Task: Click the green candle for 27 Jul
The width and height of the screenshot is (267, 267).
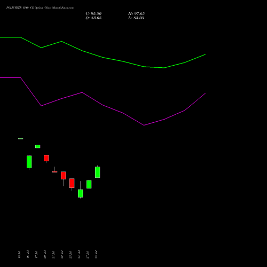Action: point(89,184)
